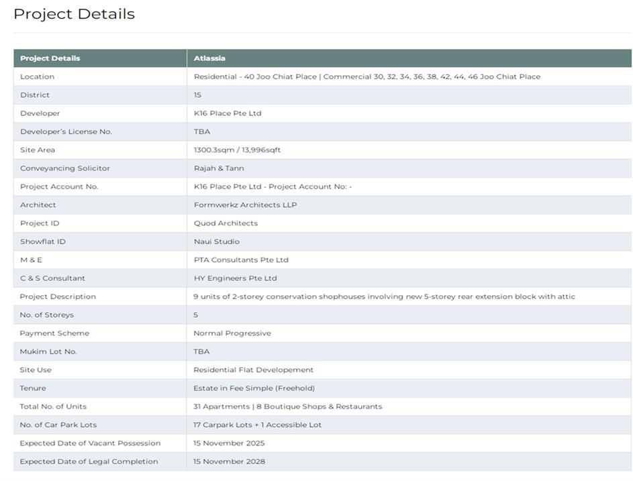The image size is (633, 481).
Task: Click the Quod Architects value
Action: [226, 223]
